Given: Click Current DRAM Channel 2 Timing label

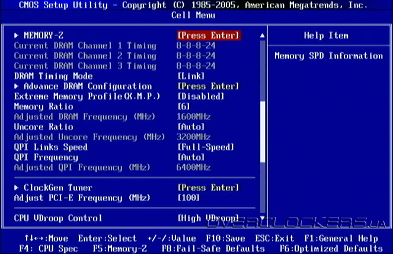Looking at the screenshot, I should click(x=85, y=56).
